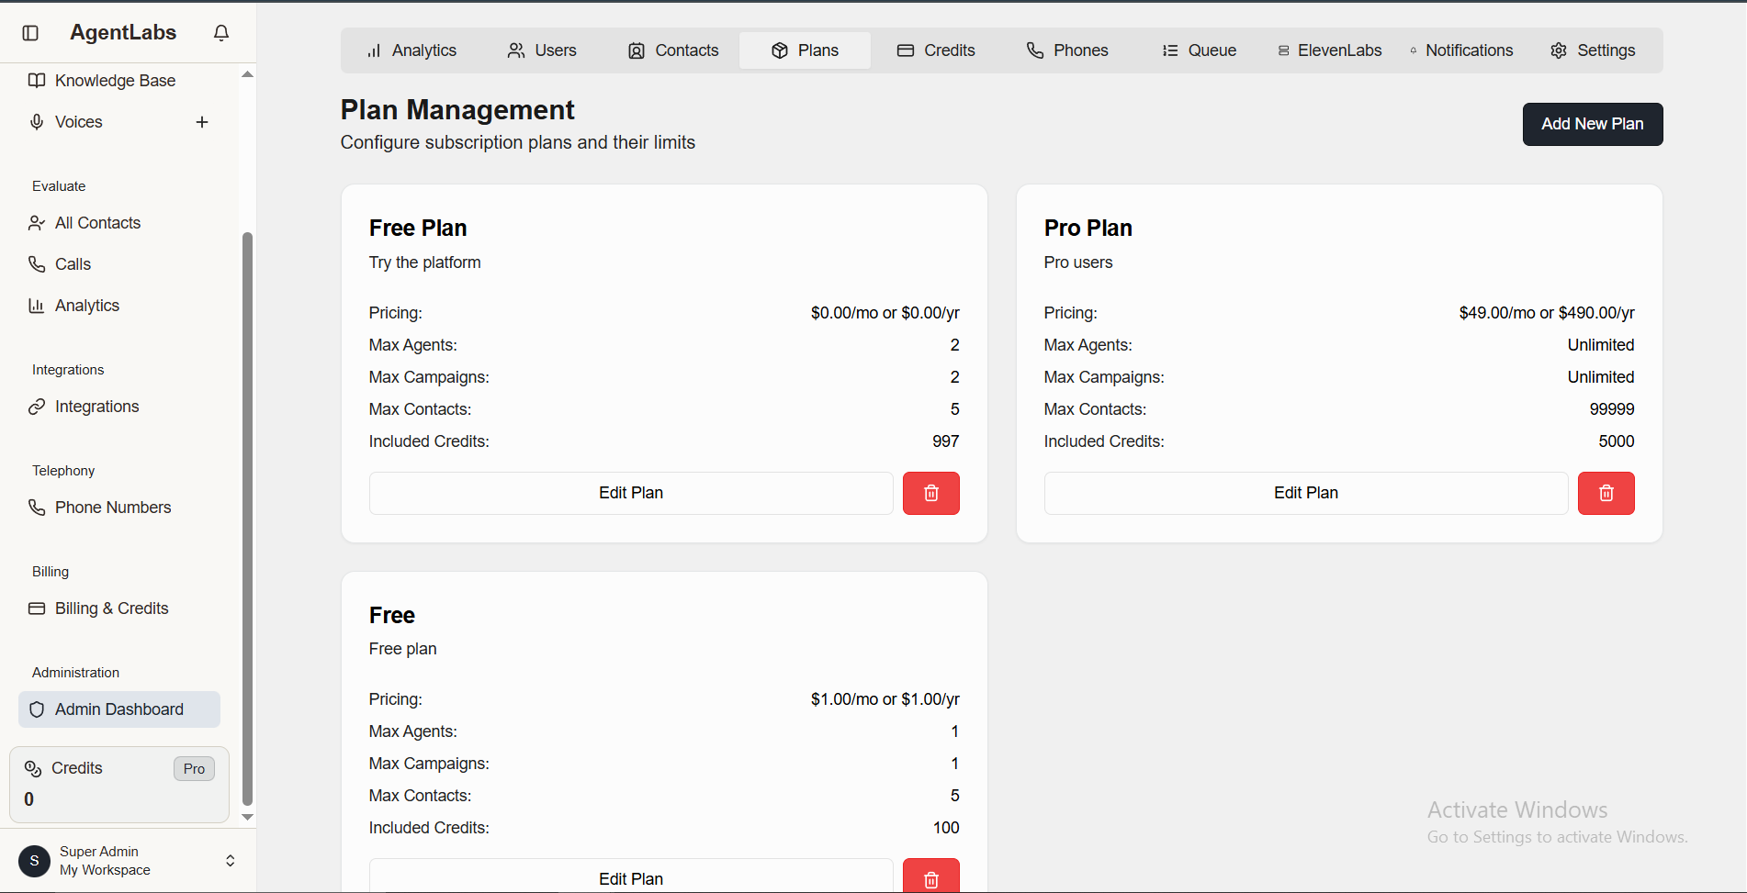This screenshot has height=893, width=1747.
Task: Open Calls in the sidebar
Action: [73, 263]
